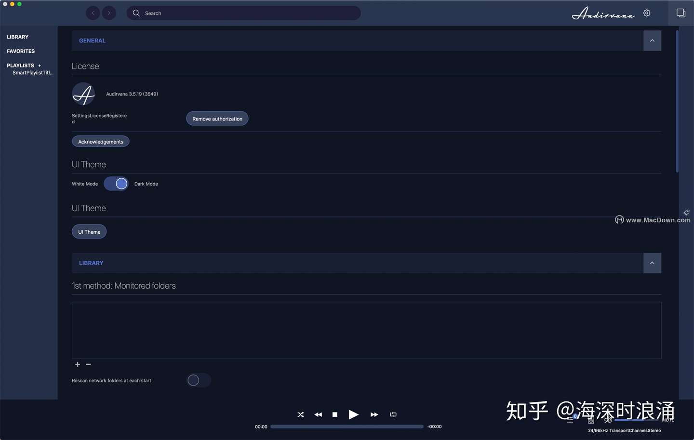Click in the Search input field
This screenshot has width=694, height=440.
[x=244, y=13]
